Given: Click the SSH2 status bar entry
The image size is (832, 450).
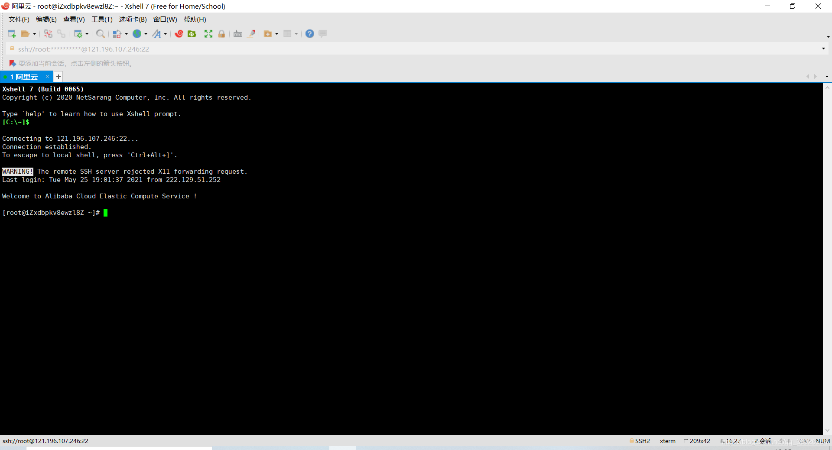Looking at the screenshot, I should (640, 441).
